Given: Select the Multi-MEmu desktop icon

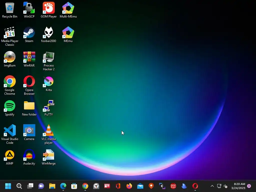Looking at the screenshot, I should click(x=68, y=10).
